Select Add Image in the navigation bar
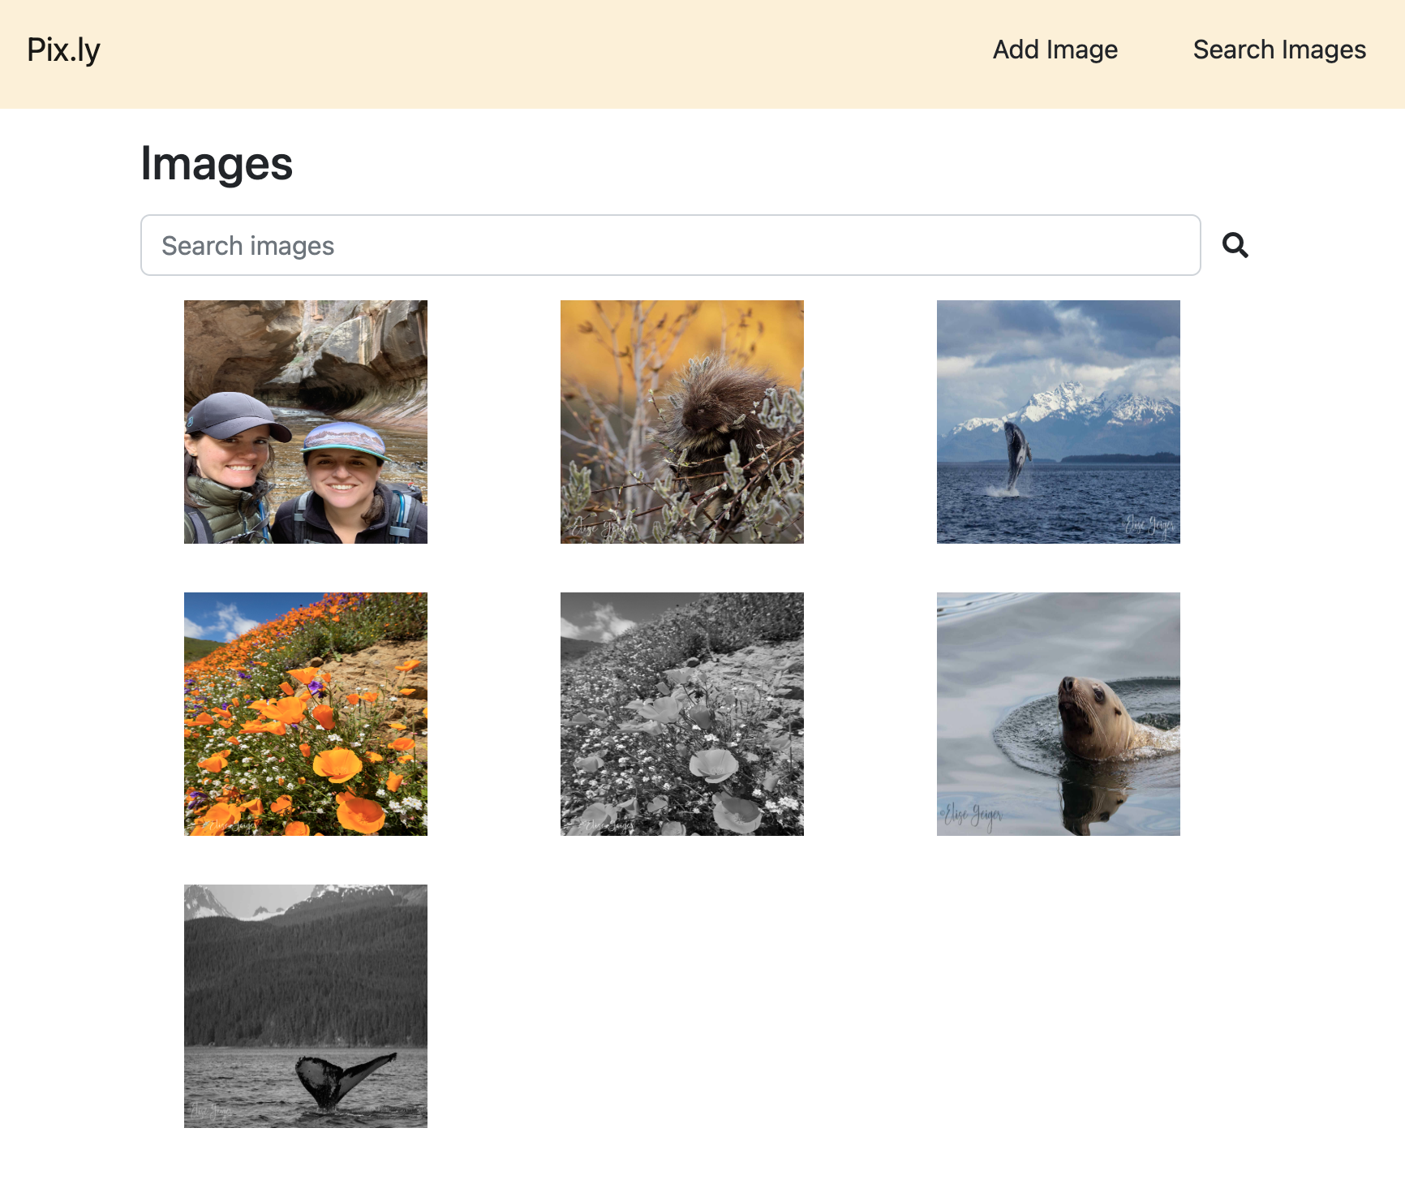Screen dimensions: 1405x1184 click(x=1054, y=50)
